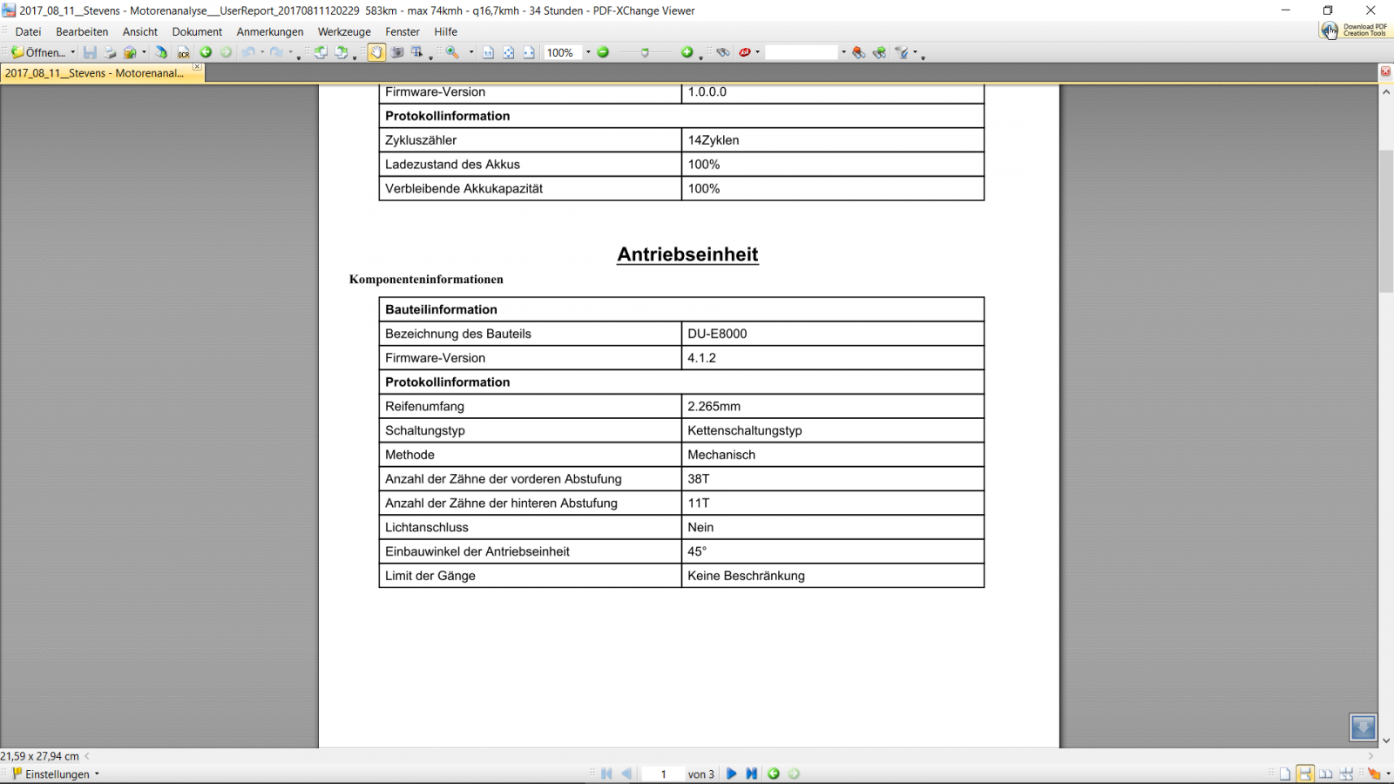
Task: Go to previous view with green back arrow in status bar
Action: click(x=774, y=774)
